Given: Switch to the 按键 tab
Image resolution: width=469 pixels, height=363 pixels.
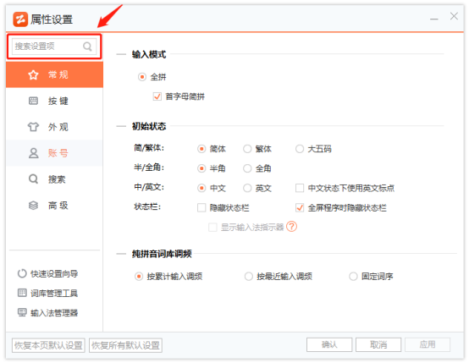Looking at the screenshot, I should click(x=54, y=101).
